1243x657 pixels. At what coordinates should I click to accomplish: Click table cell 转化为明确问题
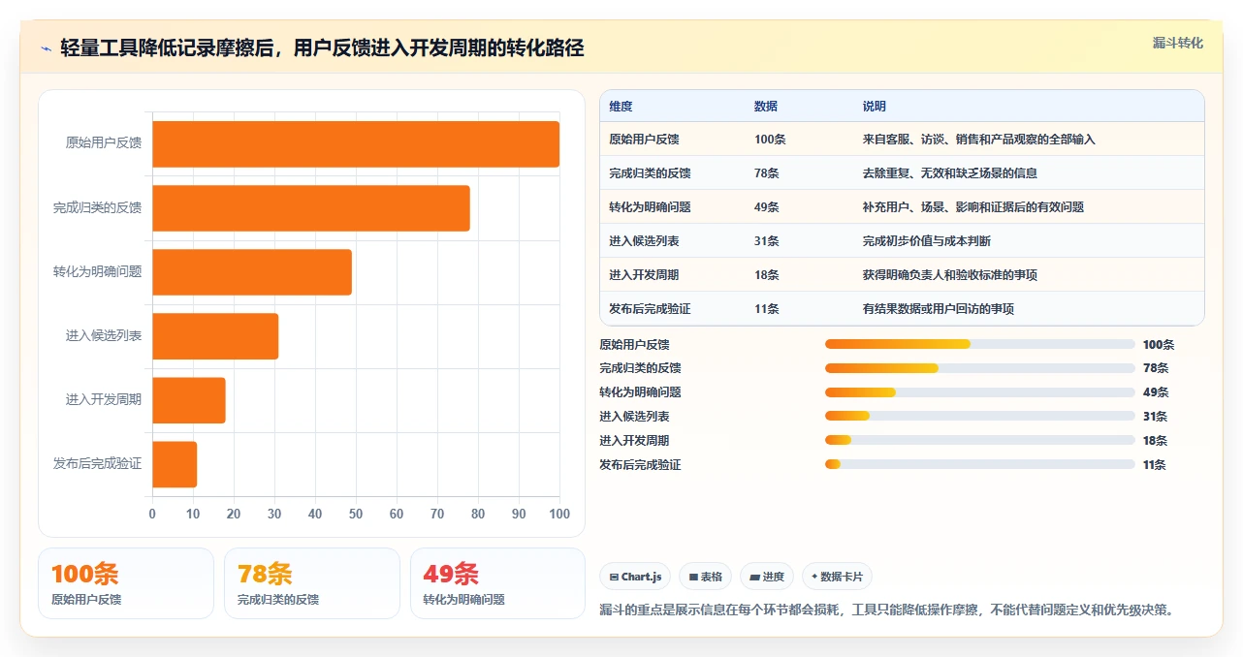click(x=650, y=207)
